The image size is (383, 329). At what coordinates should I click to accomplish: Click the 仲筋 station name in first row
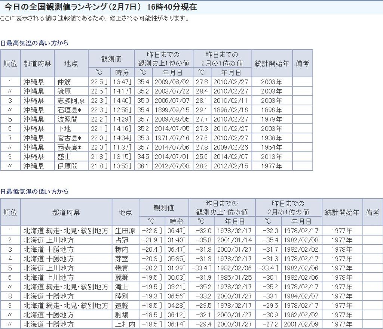tap(64, 82)
